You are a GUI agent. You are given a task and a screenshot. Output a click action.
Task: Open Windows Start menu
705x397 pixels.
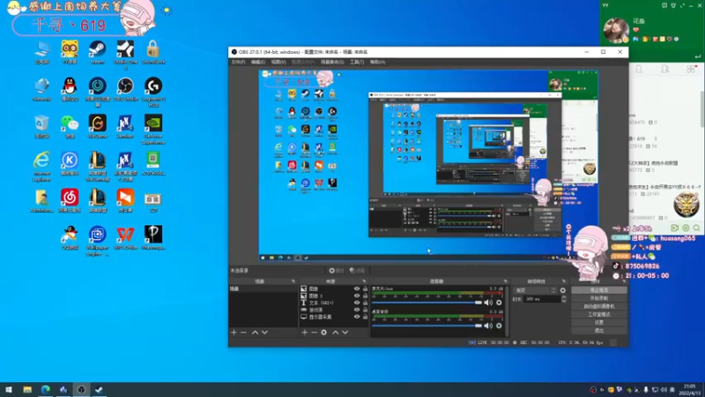(9, 390)
